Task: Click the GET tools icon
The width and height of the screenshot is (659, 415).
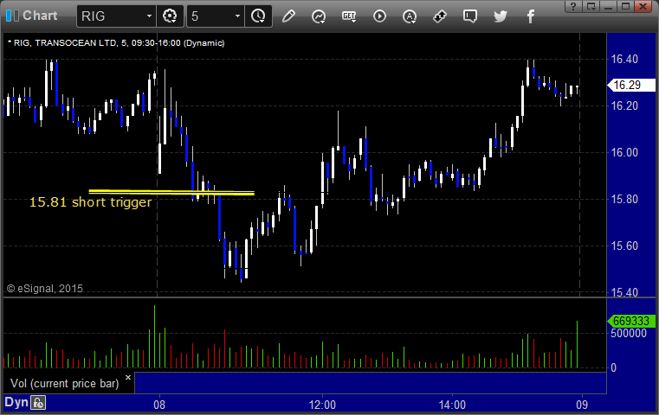Action: click(x=349, y=16)
